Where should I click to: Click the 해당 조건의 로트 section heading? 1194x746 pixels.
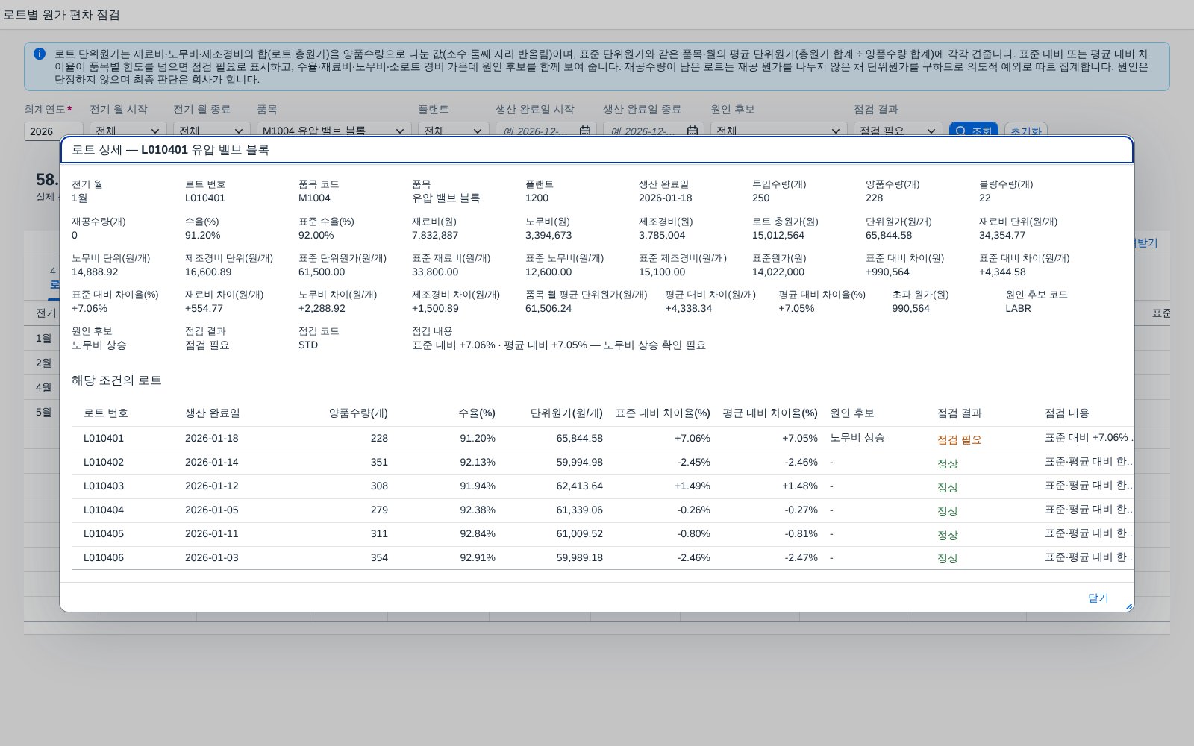tap(116, 380)
